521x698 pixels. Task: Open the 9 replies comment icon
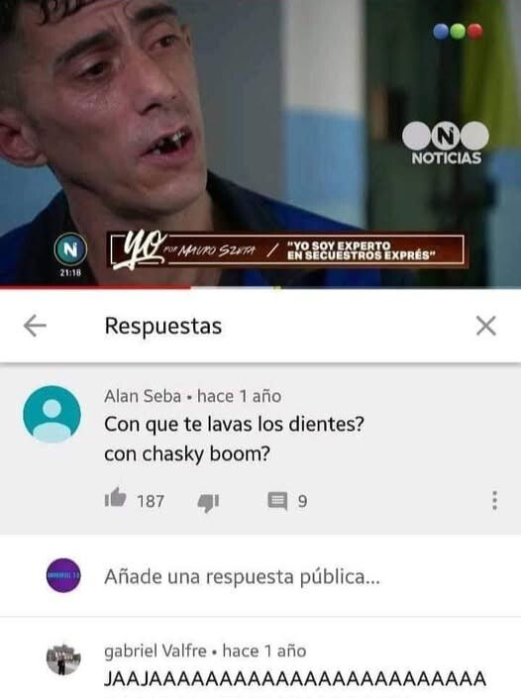click(x=277, y=501)
